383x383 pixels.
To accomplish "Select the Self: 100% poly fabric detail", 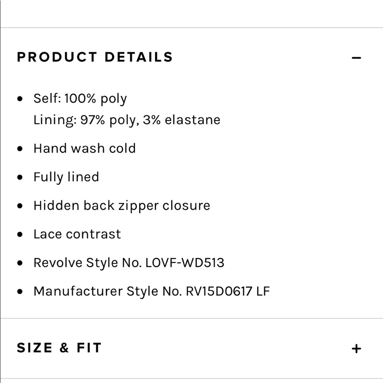I will coord(80,98).
